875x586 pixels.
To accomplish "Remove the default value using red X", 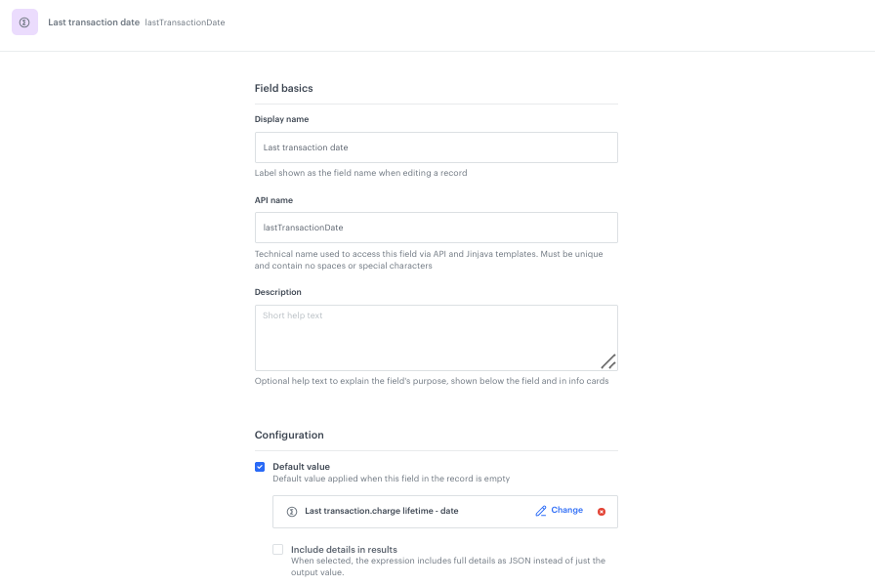I will coord(602,511).
